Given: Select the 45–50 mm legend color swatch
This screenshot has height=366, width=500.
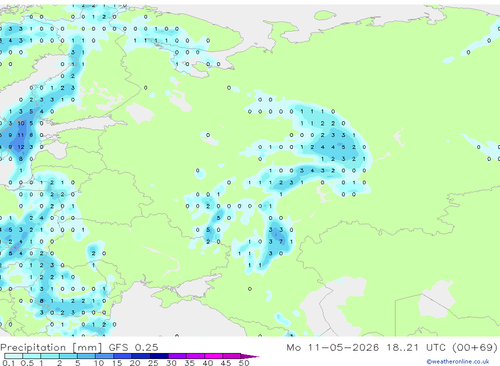Looking at the screenshot, I should click(x=232, y=356).
